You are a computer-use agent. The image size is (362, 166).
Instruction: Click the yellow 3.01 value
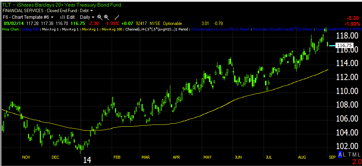pyautogui.click(x=205, y=24)
